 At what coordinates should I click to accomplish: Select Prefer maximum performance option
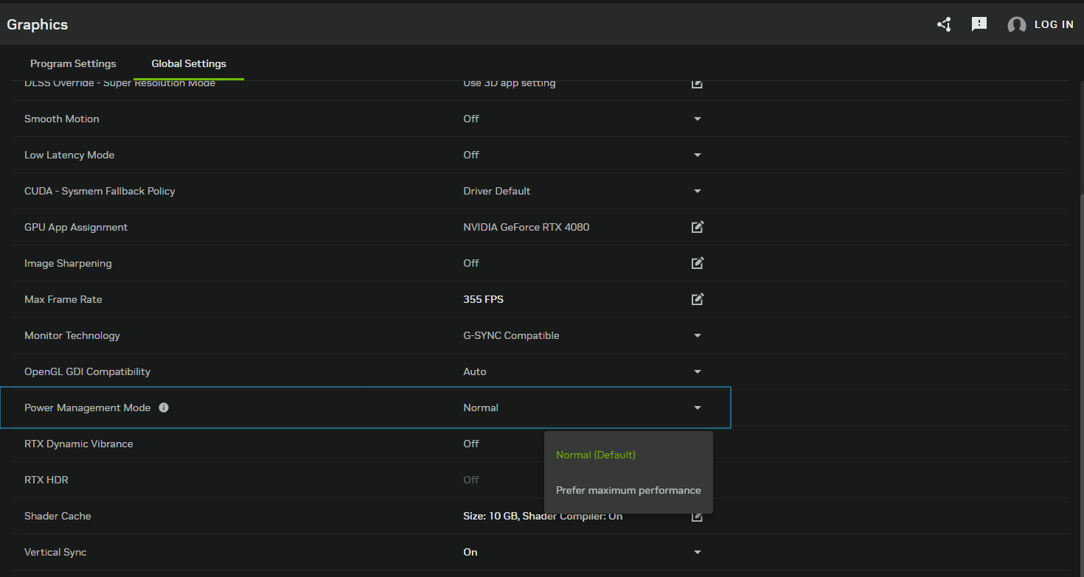coord(628,490)
